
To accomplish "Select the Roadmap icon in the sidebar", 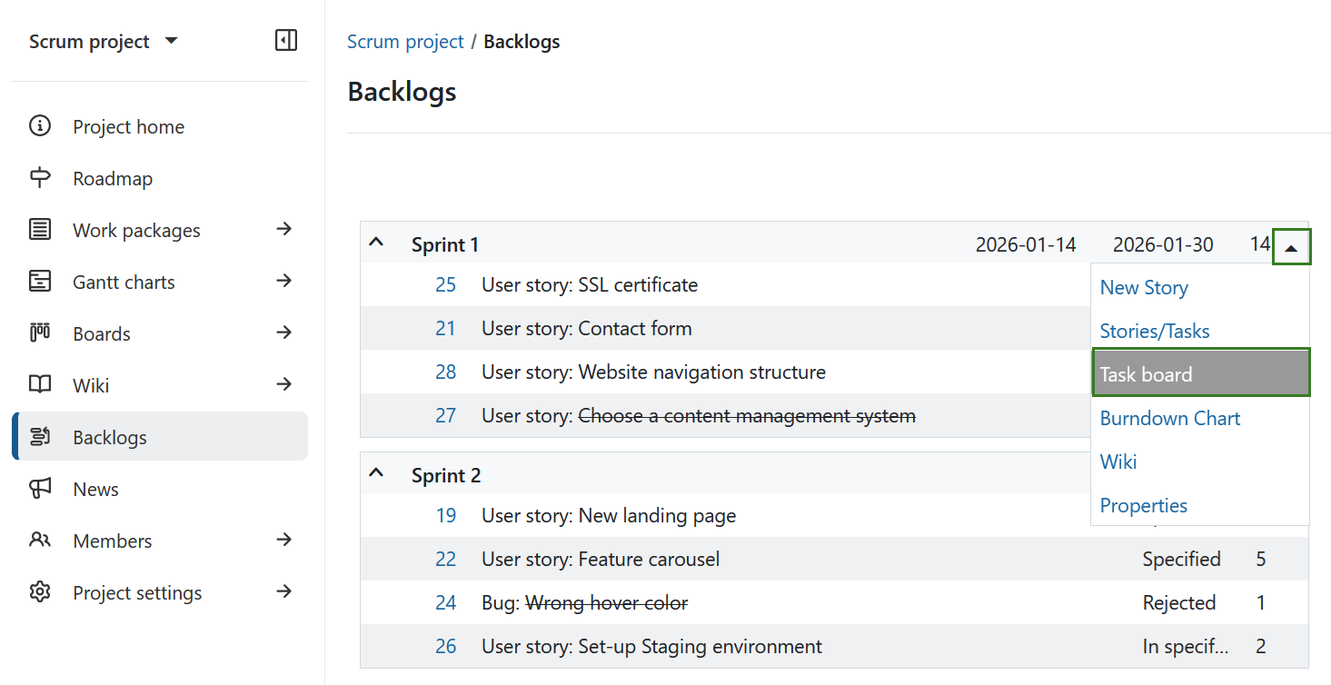I will [x=40, y=178].
